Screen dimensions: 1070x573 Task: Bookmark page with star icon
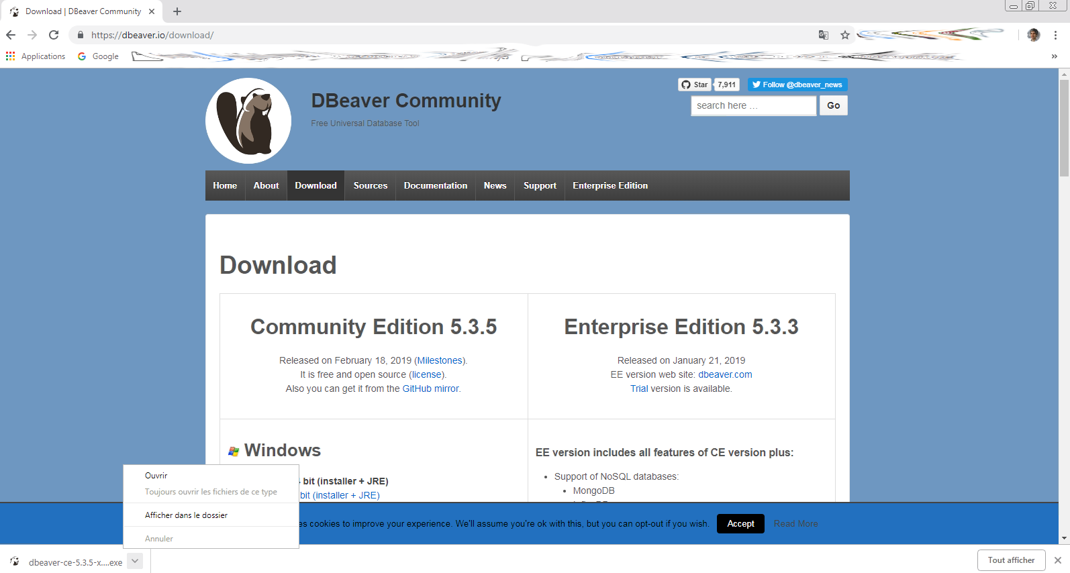[x=845, y=35]
